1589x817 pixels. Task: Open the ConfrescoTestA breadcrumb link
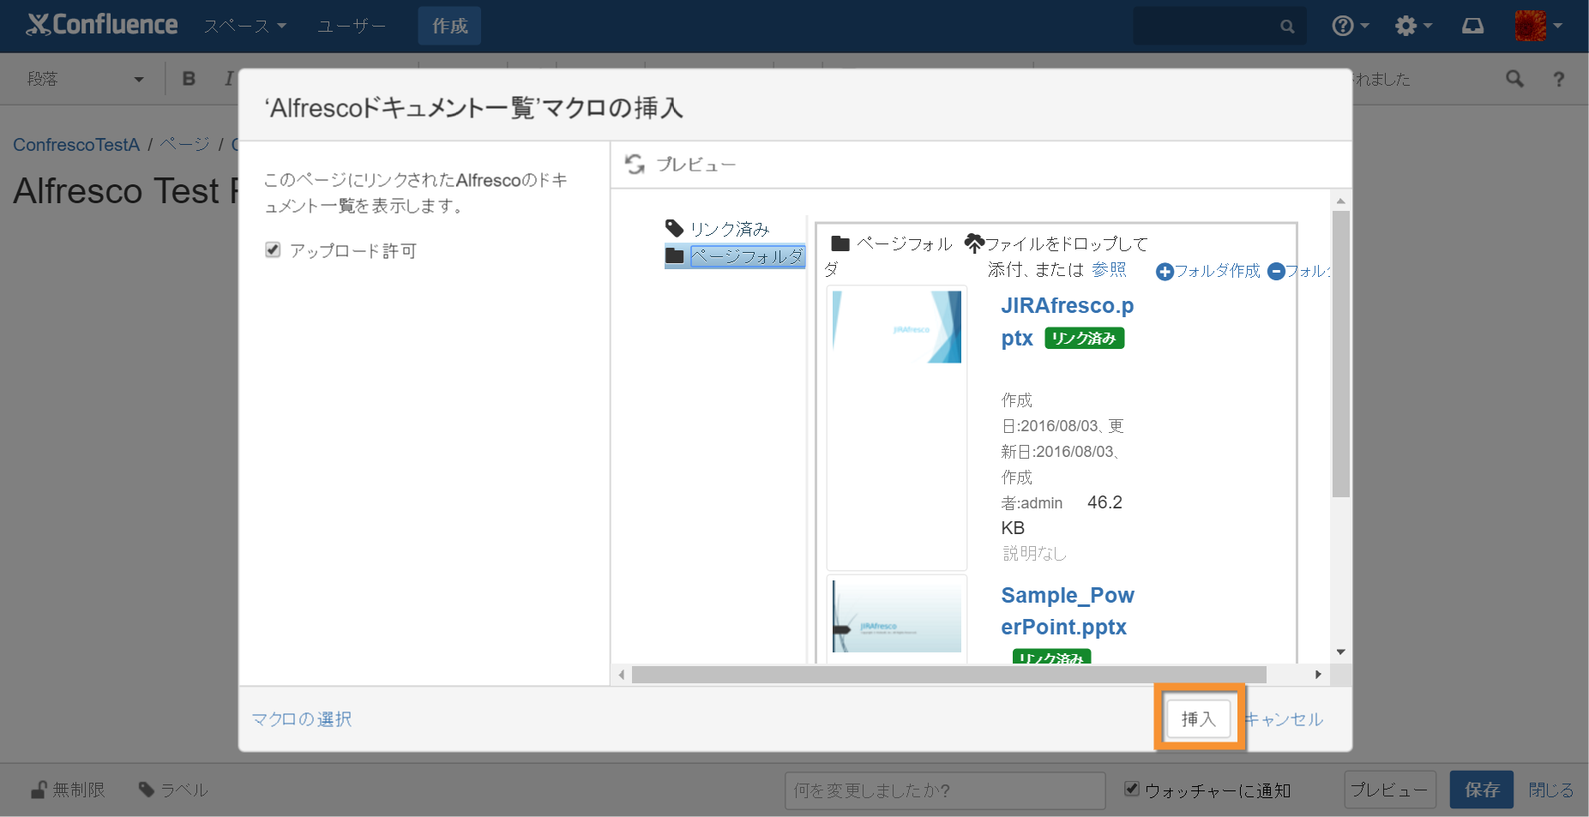76,145
